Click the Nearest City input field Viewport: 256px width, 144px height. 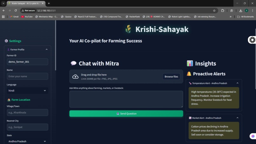(x=27, y=127)
